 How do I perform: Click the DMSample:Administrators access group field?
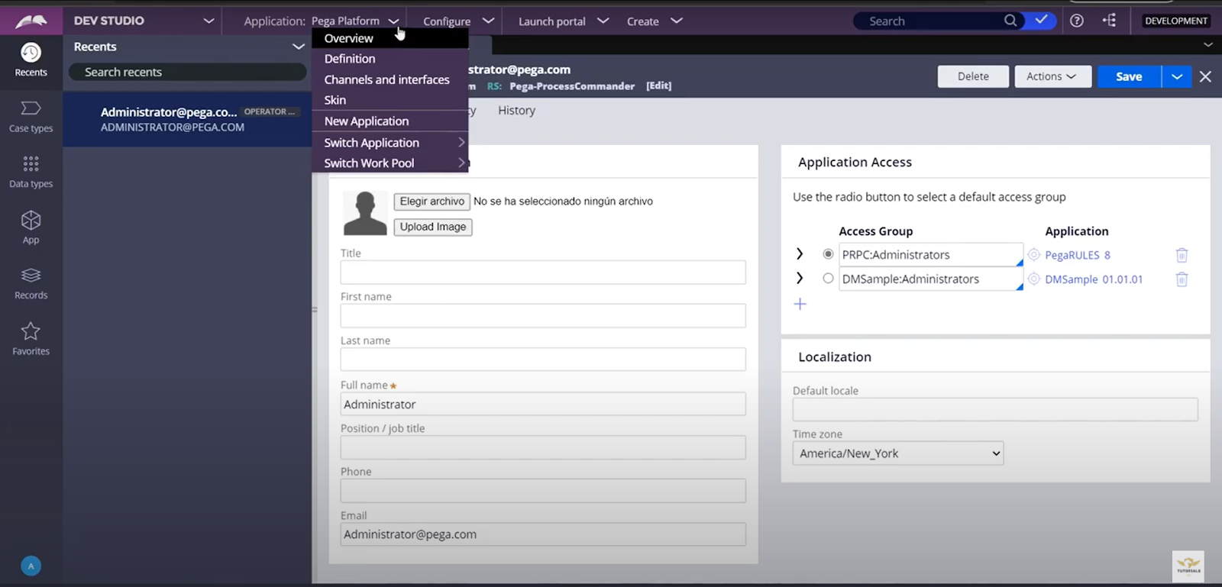click(930, 279)
